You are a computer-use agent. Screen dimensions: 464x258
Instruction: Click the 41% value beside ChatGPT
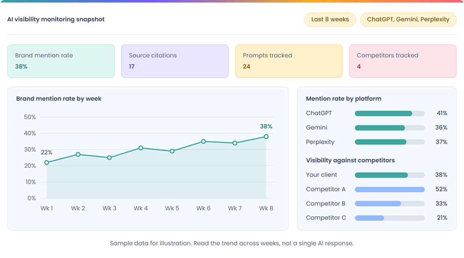[442, 113]
